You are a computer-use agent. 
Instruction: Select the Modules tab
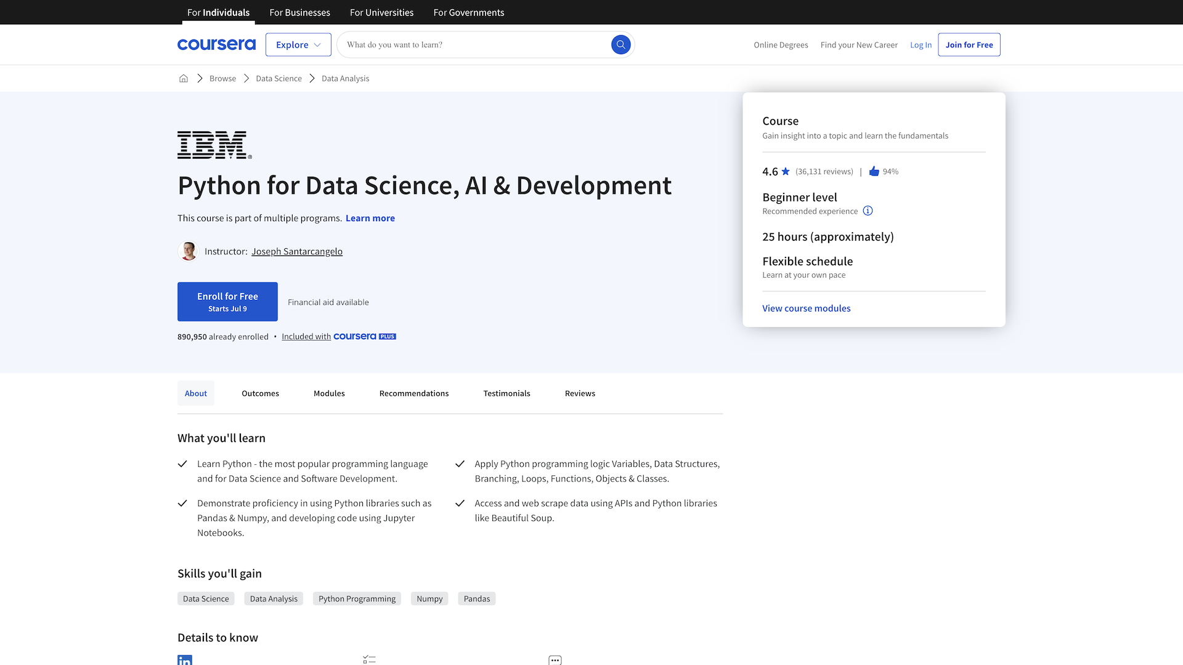click(x=329, y=393)
